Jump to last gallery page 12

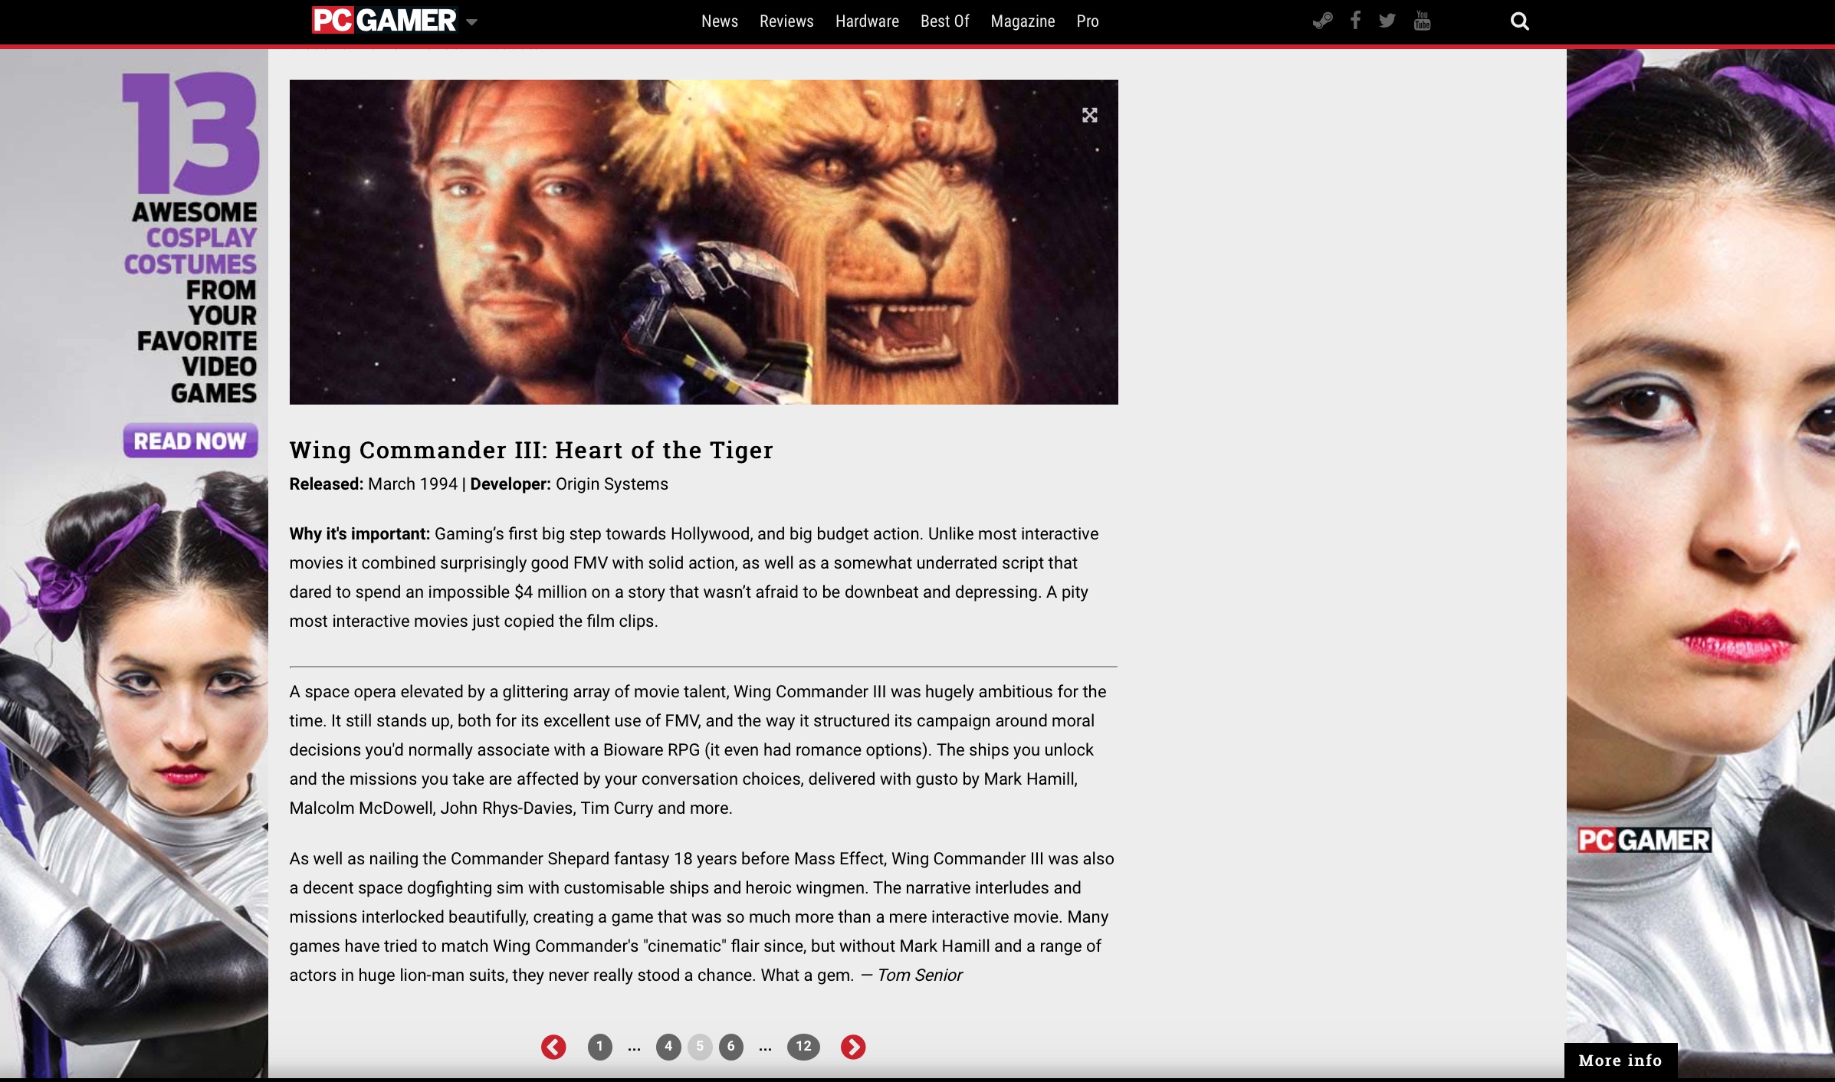tap(803, 1047)
